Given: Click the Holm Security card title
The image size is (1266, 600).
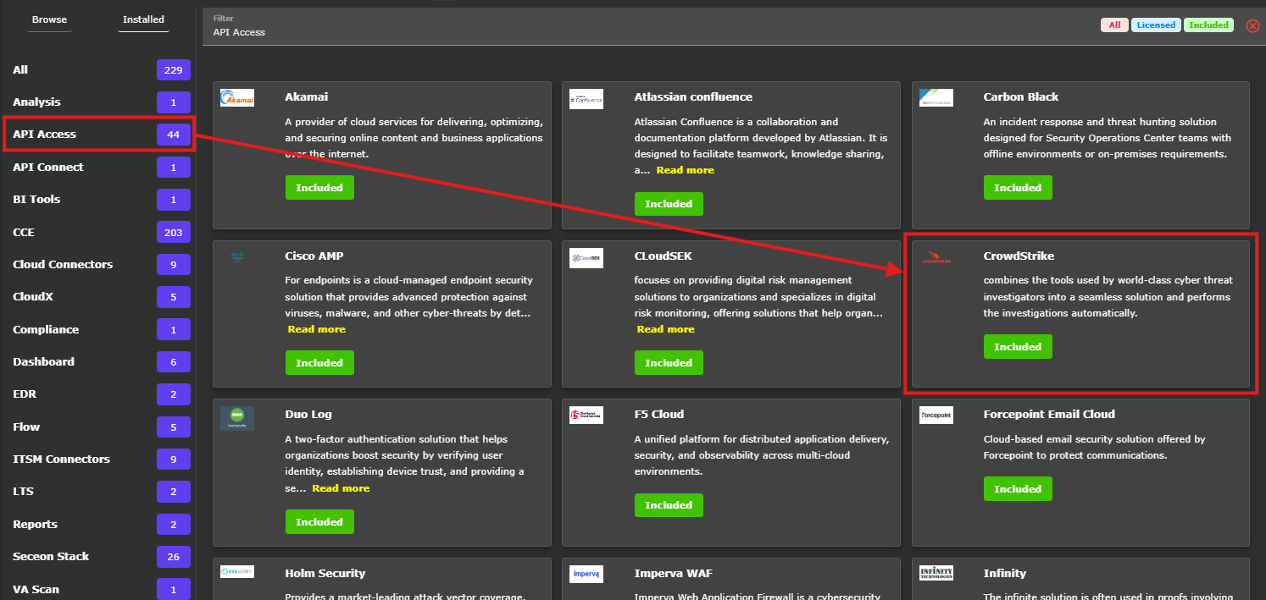Looking at the screenshot, I should click(325, 573).
